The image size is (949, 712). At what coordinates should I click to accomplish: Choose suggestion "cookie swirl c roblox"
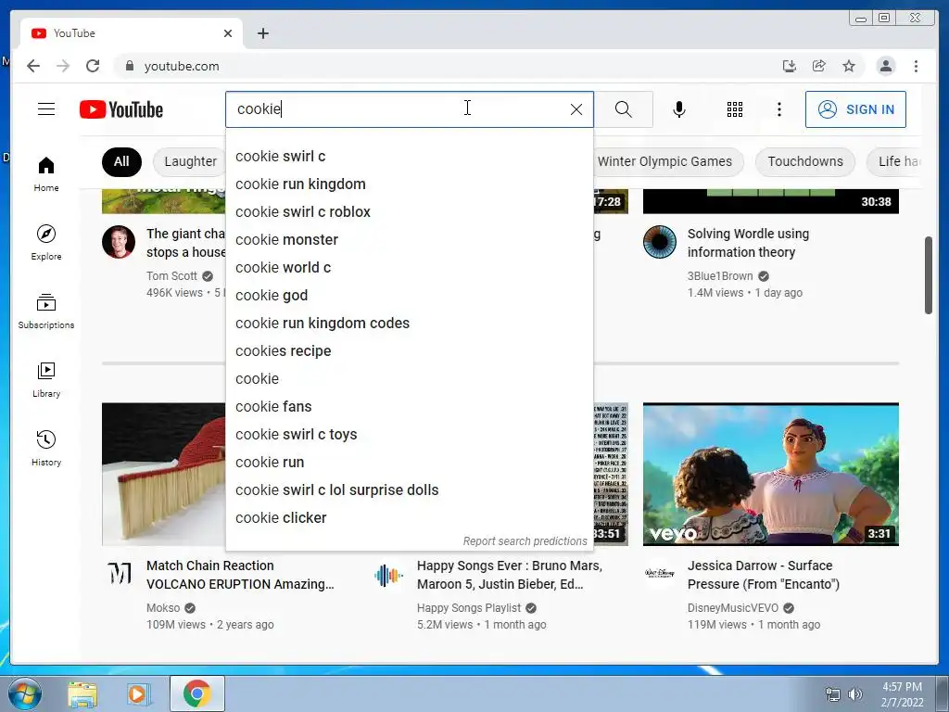pos(409,212)
